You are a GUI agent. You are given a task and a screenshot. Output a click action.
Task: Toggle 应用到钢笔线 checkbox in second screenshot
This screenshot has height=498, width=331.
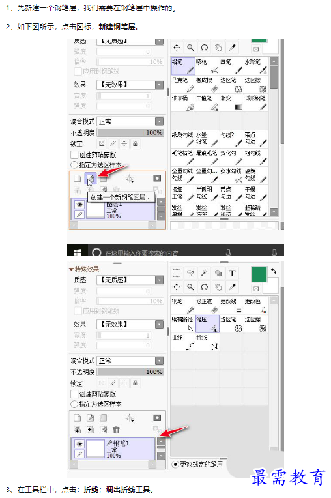click(78, 311)
